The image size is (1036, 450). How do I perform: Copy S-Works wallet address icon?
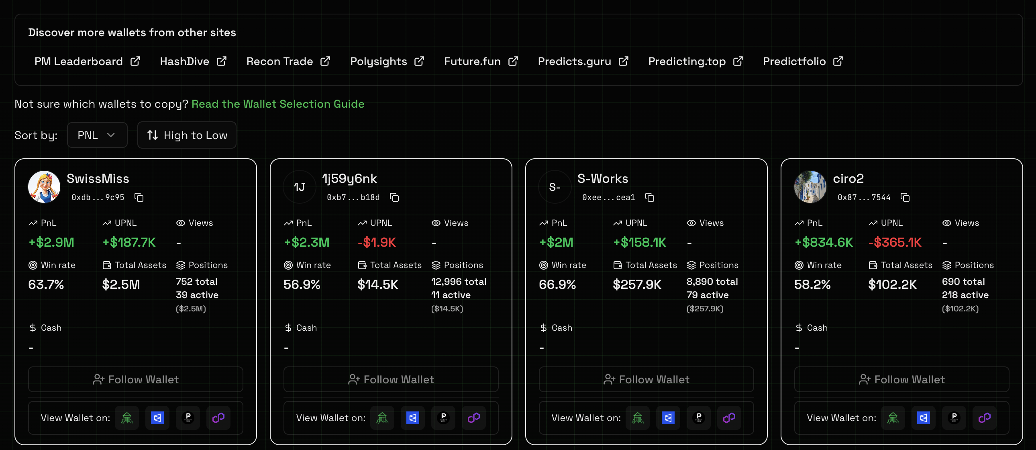pos(650,197)
